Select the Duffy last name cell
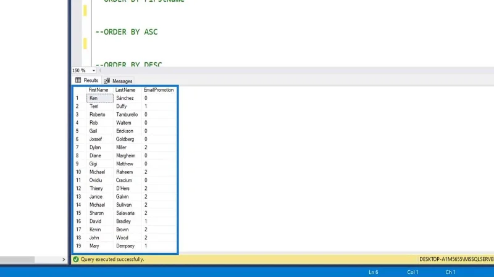This screenshot has height=277, width=494. click(128, 106)
